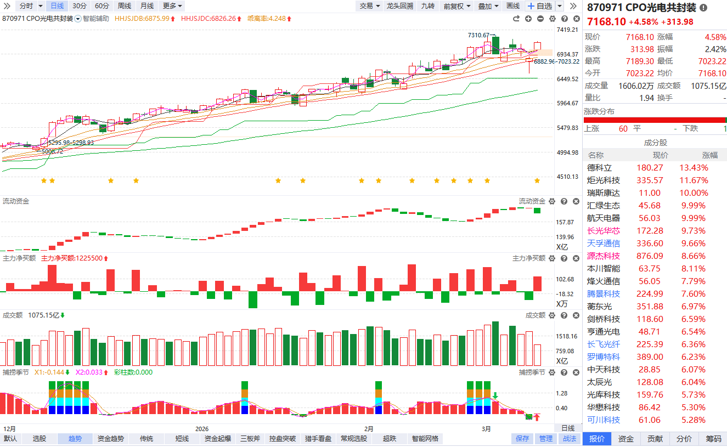Toggle the 画线 drawing tool
727x447 pixels.
pyautogui.click(x=513, y=6)
